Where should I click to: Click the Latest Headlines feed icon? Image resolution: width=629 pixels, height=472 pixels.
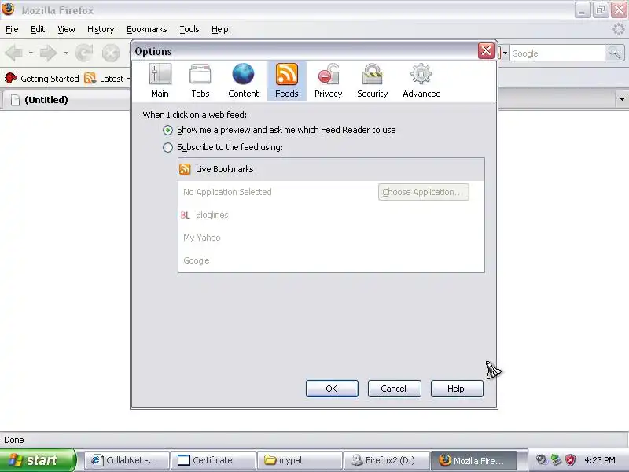pos(90,78)
